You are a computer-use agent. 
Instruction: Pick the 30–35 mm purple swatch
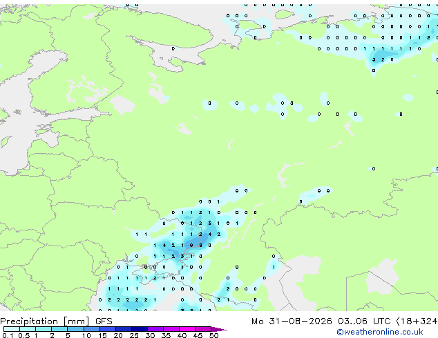click(x=155, y=329)
